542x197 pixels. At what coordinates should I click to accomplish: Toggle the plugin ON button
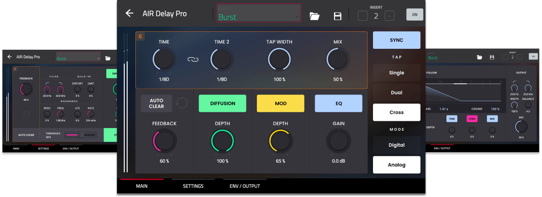pyautogui.click(x=415, y=15)
